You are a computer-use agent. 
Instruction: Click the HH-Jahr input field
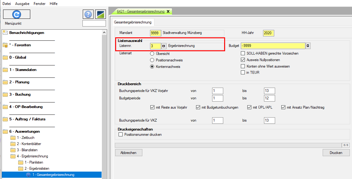268,33
